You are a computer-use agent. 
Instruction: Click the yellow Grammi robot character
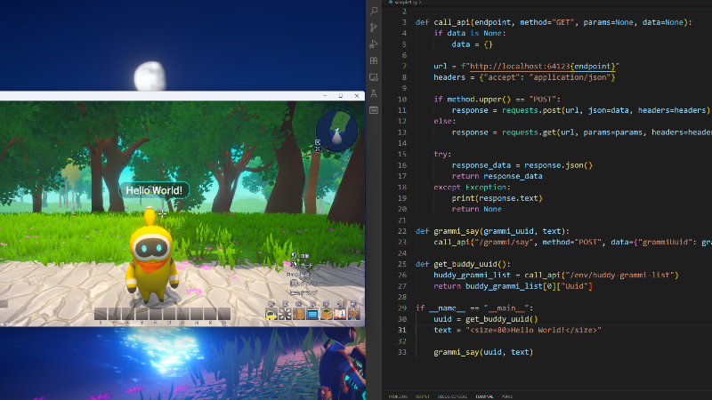coord(151,256)
